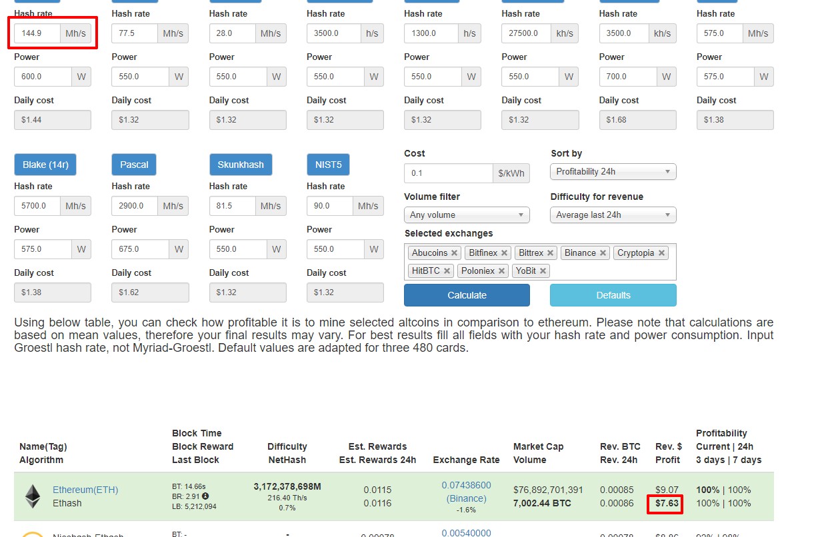Focus the 3500.0 kh/s hash rate field
The image size is (818, 537).
624,33
